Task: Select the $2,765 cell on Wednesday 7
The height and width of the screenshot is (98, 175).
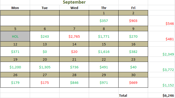Action: [74, 36]
